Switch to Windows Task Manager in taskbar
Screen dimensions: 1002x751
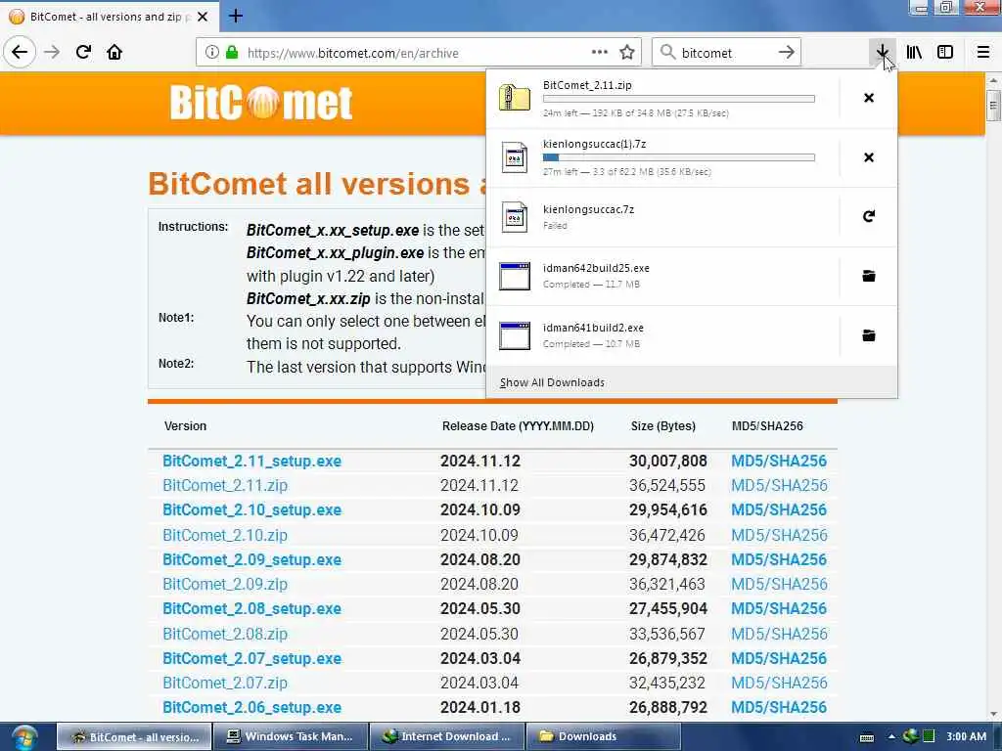(x=290, y=736)
